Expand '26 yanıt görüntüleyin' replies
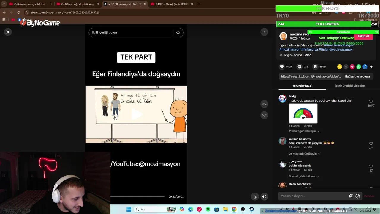The image size is (380, 214). pos(305,154)
